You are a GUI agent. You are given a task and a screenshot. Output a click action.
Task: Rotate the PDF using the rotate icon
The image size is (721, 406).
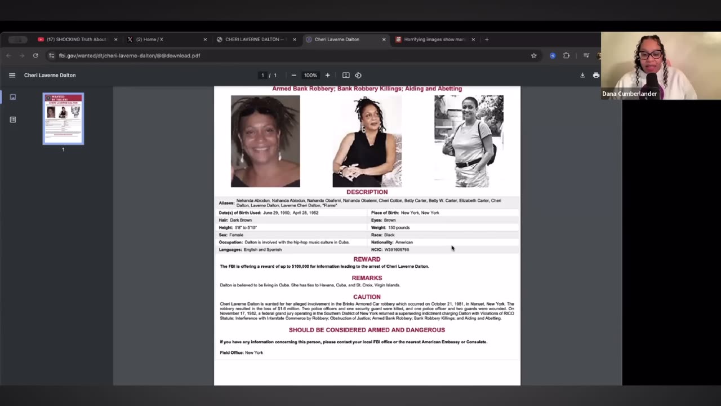click(x=358, y=75)
